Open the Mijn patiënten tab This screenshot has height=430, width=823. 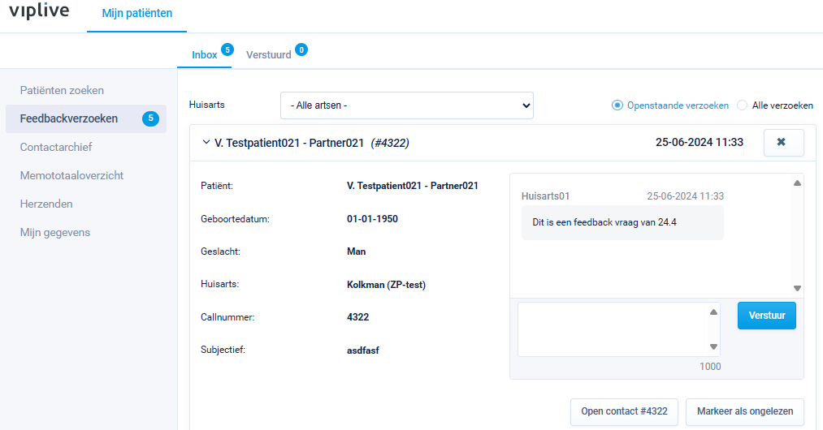[137, 14]
